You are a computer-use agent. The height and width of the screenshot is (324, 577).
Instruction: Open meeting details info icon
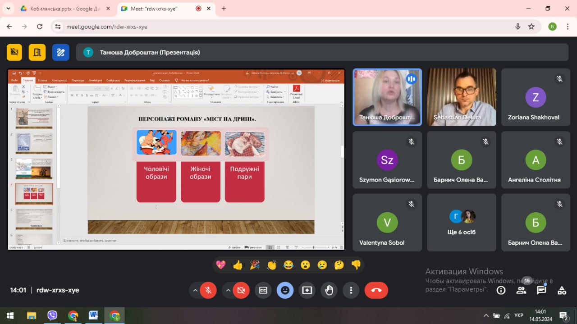click(501, 290)
